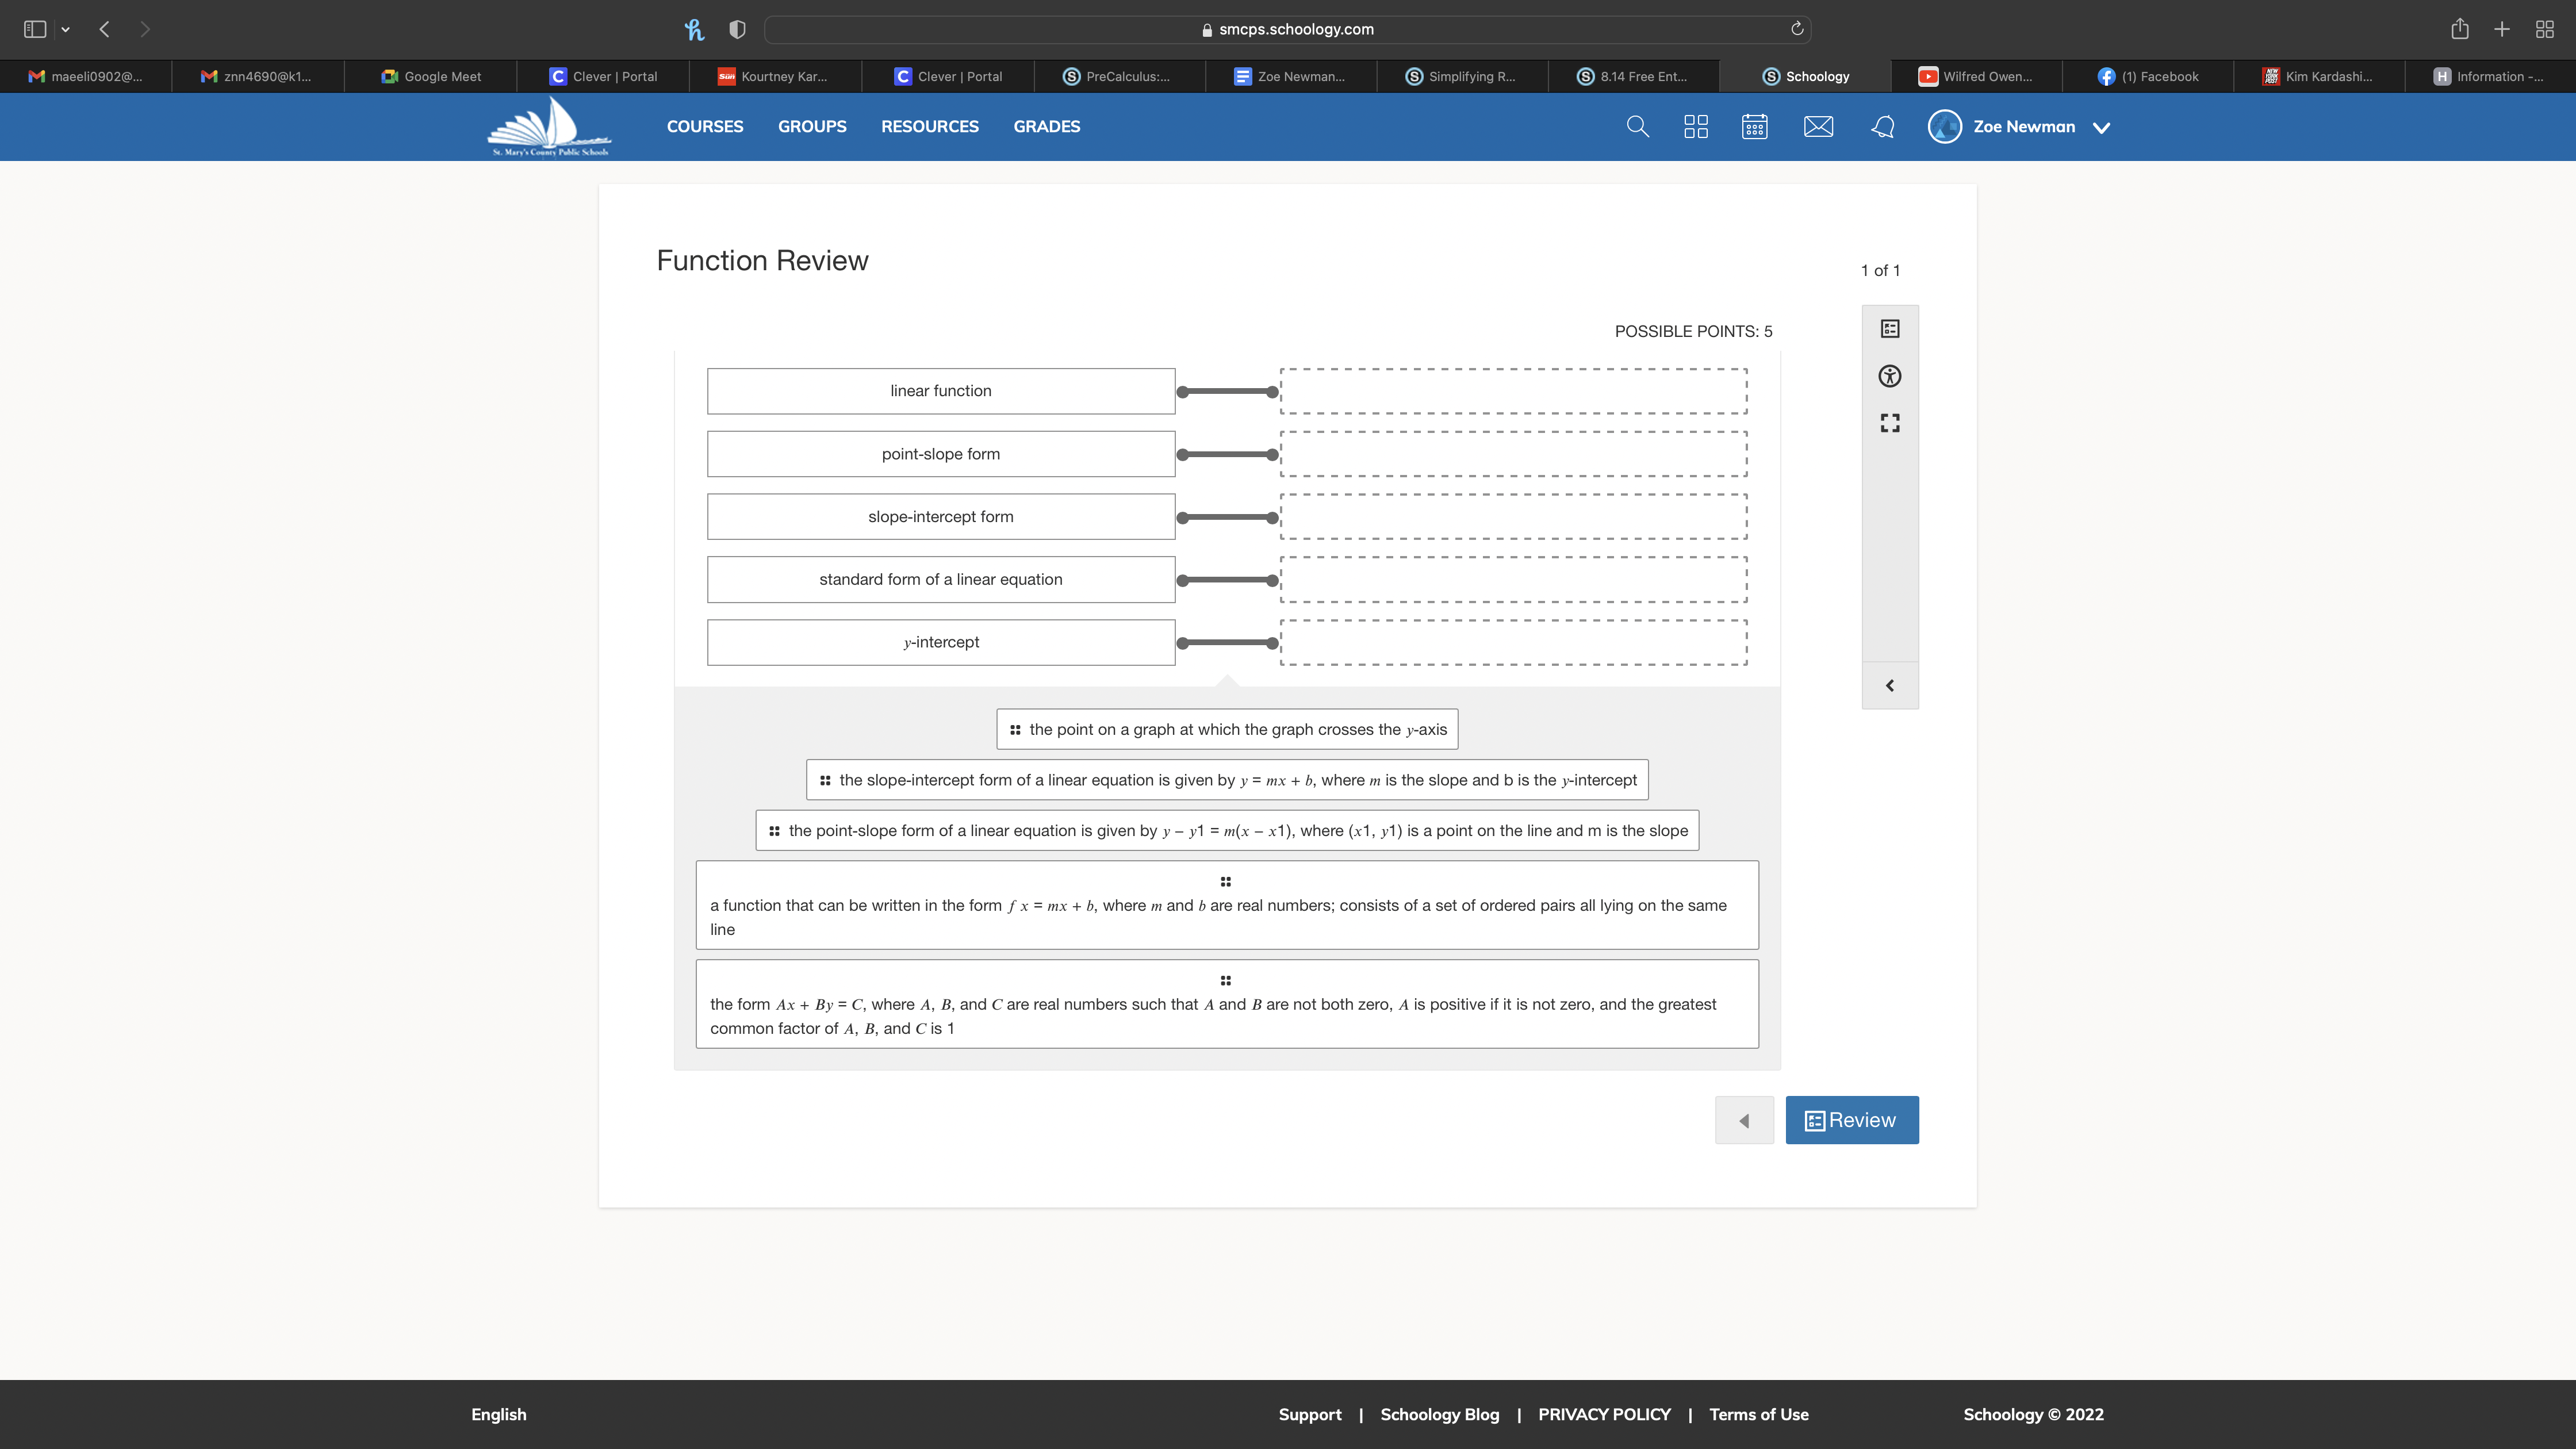Click the accessibility icon in side panel
The image size is (2576, 1449).
tap(1889, 376)
